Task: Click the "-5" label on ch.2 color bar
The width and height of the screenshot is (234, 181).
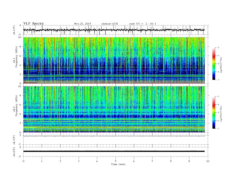Action: 218,113
